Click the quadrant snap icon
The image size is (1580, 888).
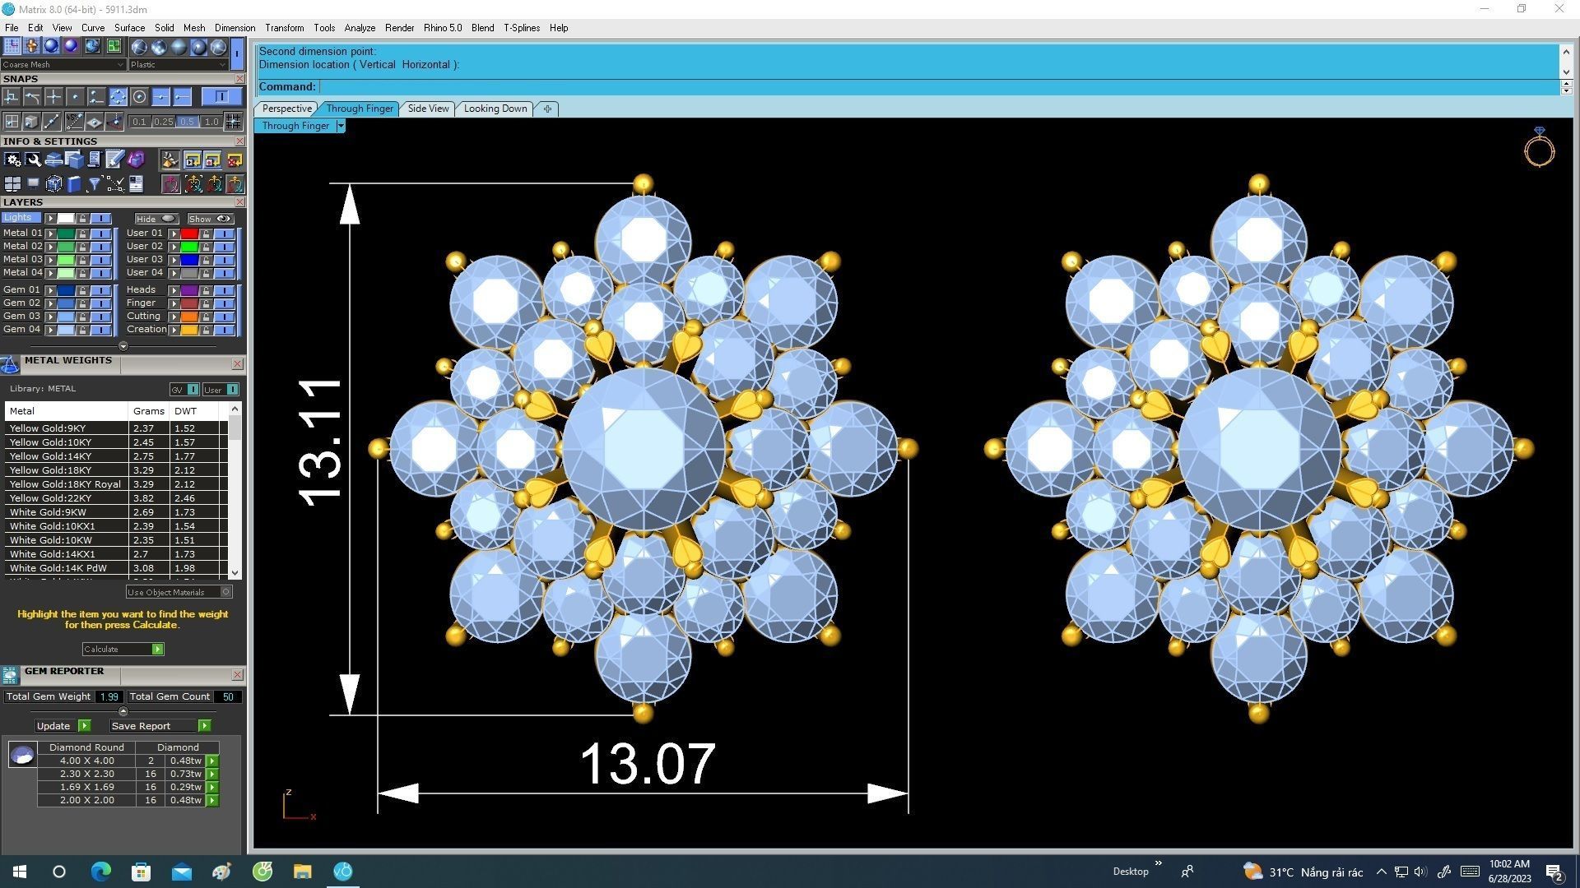tap(118, 97)
